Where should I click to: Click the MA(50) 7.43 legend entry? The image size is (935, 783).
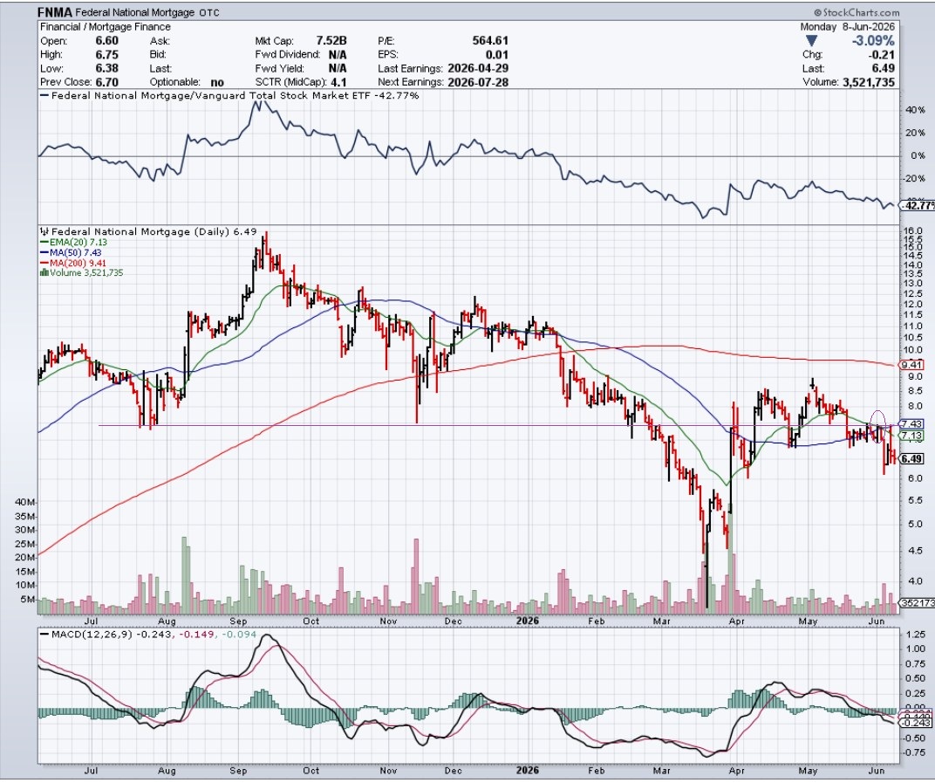coord(71,252)
